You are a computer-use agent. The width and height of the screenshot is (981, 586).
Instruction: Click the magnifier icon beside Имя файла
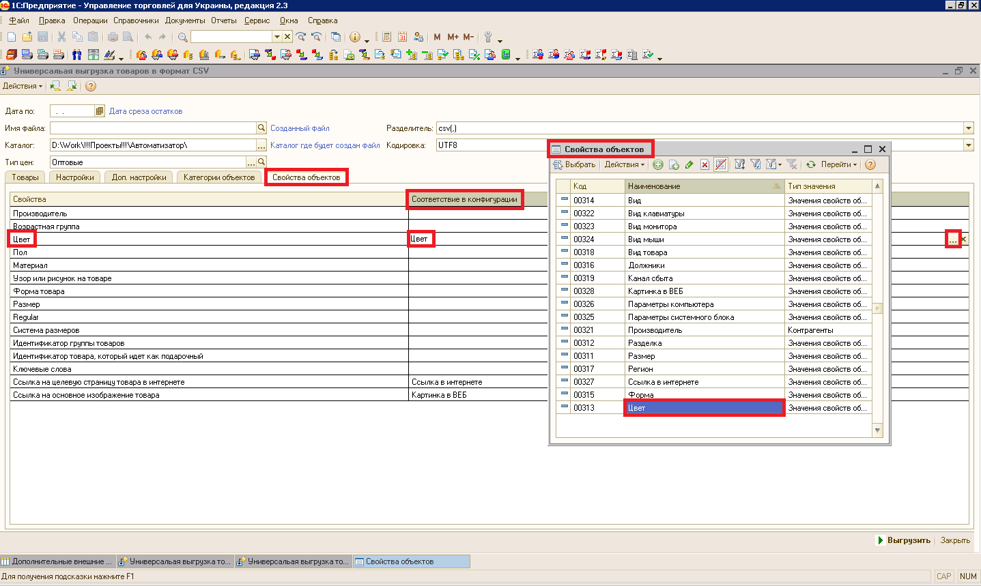(x=261, y=128)
